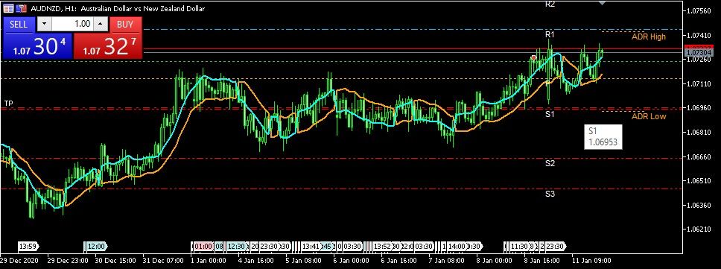Screen dimensions: 721x269
Task: Decrease lot volume with down arrow
Action: [x=44, y=25]
